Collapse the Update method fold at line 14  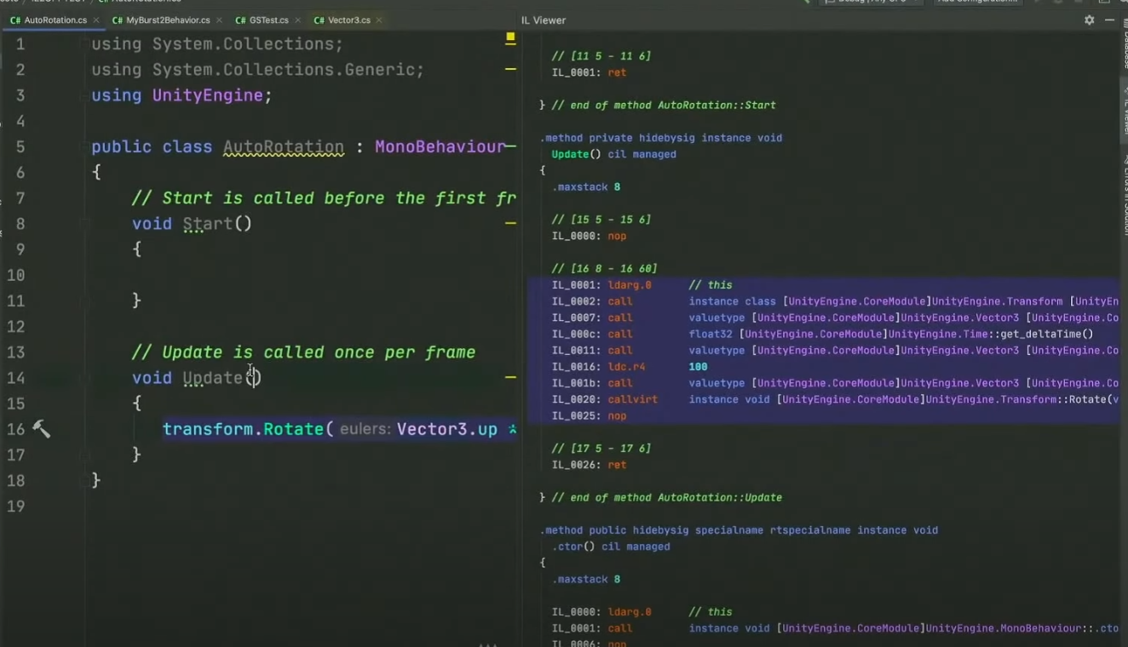coord(84,378)
